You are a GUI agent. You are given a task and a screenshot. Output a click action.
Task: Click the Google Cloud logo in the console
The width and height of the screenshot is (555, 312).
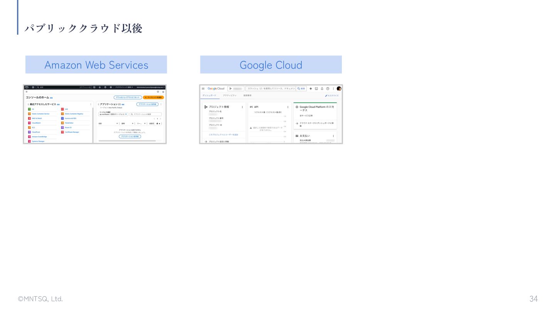point(216,89)
